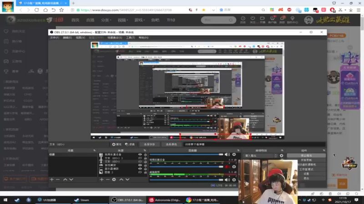Screen dimensions: 364x204
Task: Open OBS Help menu
Action: pos(143,38)
